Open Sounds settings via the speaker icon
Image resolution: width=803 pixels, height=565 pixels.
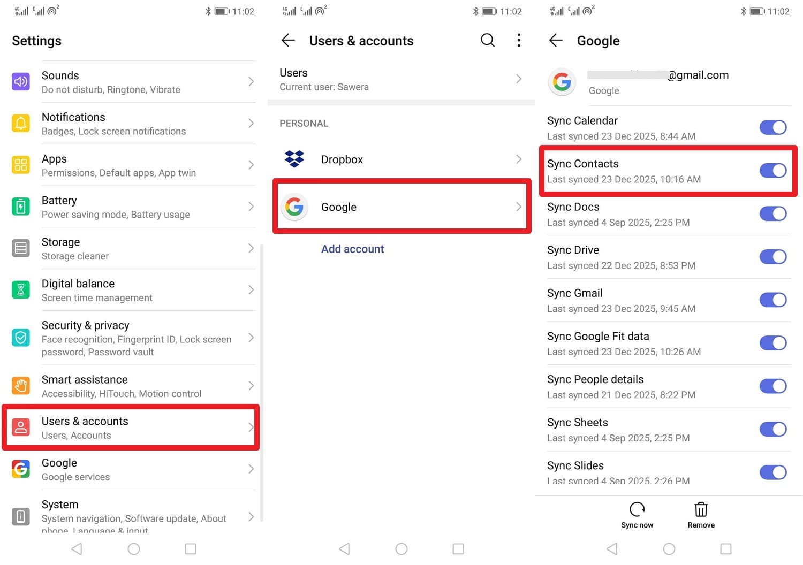(20, 81)
